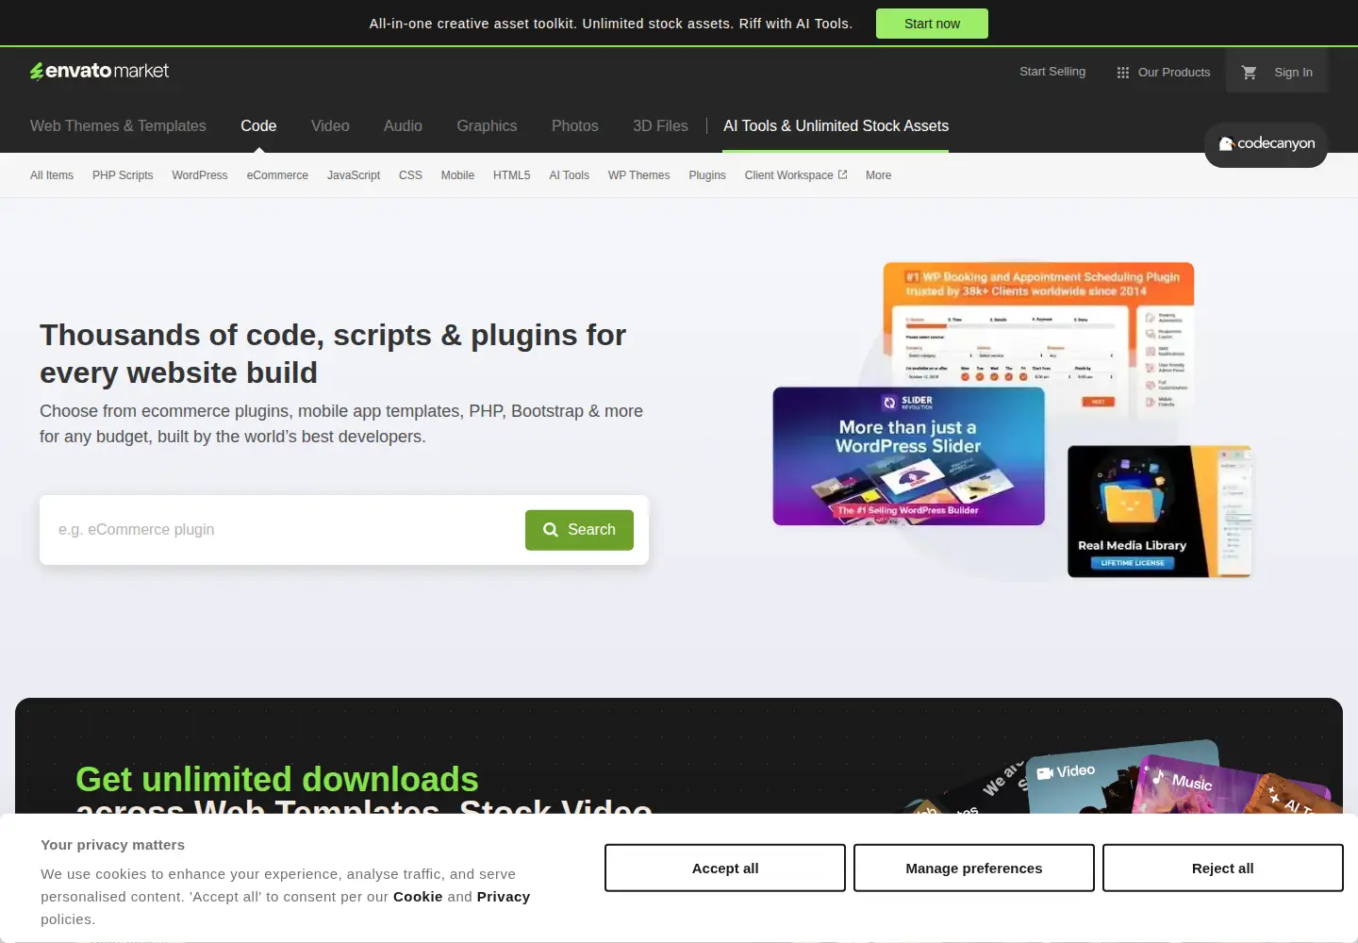Open AI Tools & Unlimited Stock Assets
This screenshot has width=1358, height=943.
point(836,125)
